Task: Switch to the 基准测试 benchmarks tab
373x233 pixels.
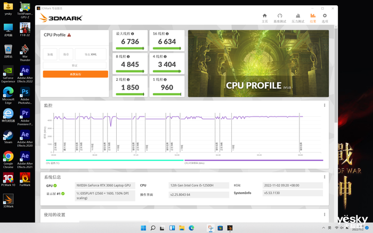Action: [x=280, y=18]
